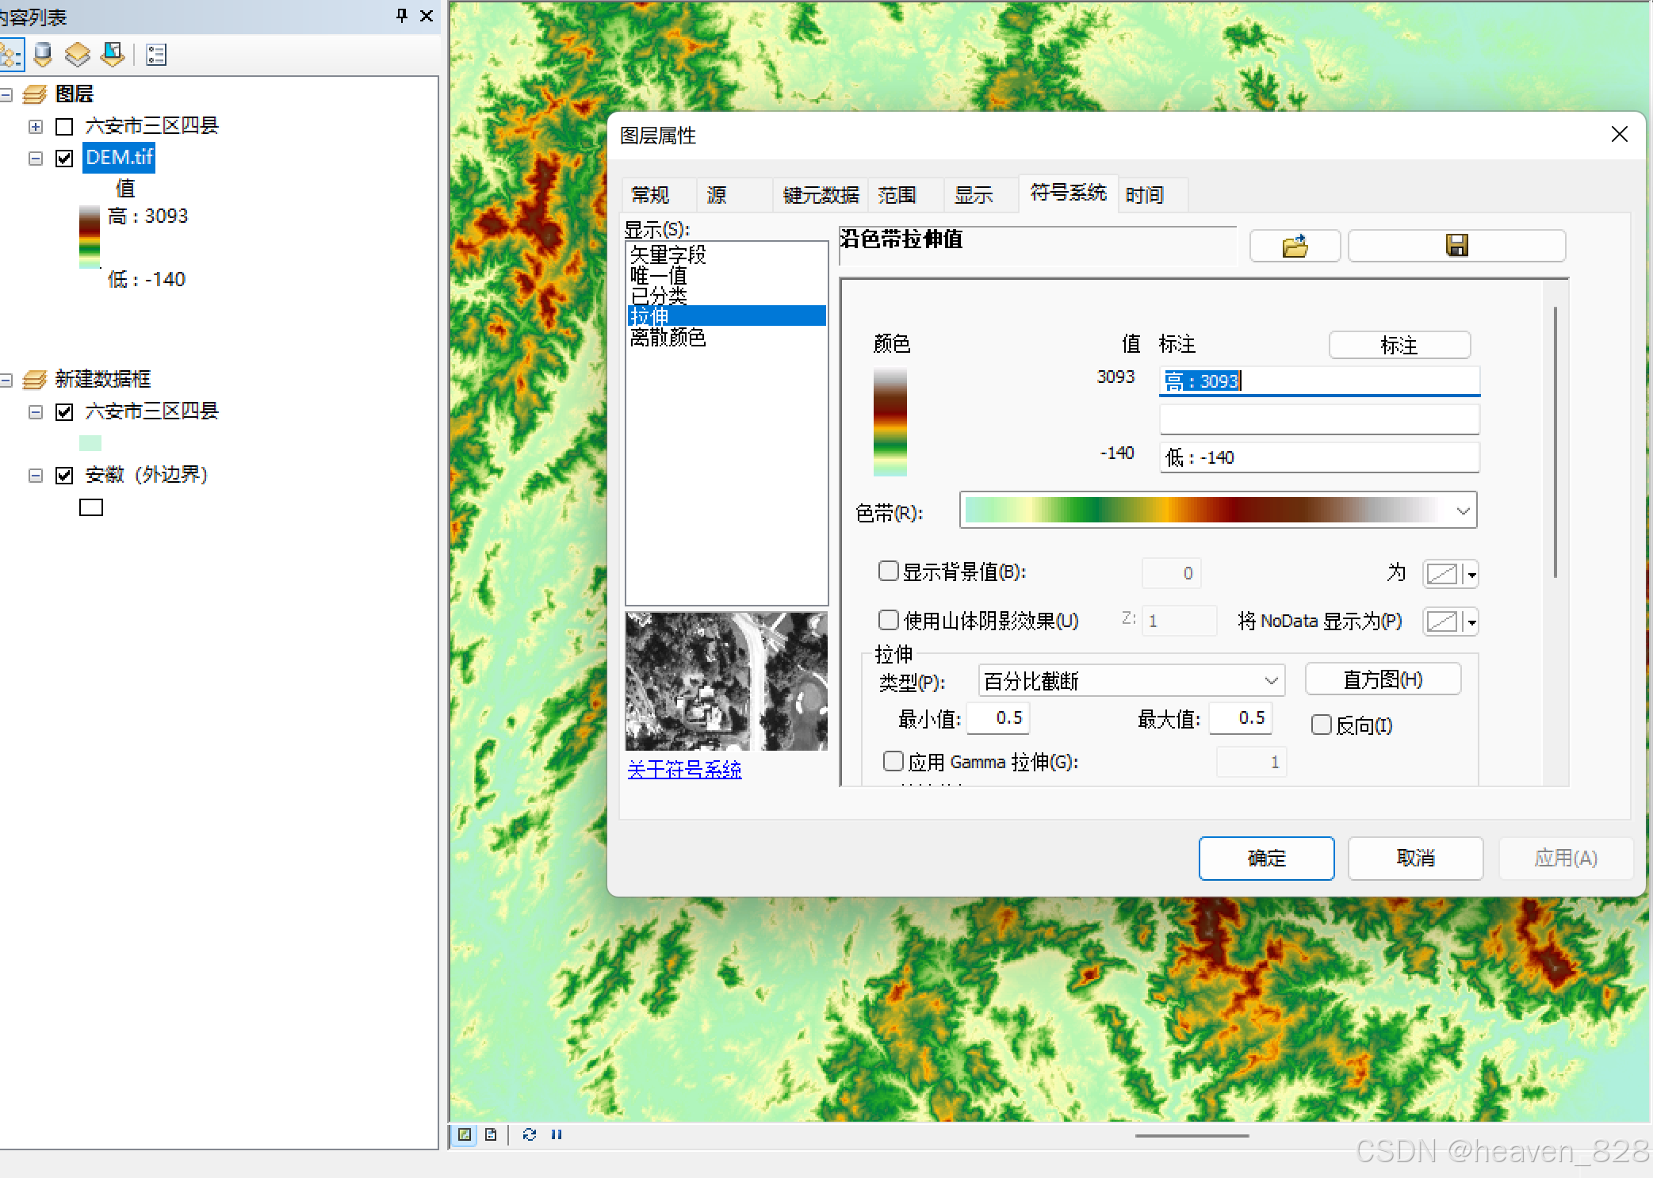This screenshot has width=1653, height=1178.
Task: Enable 使用山体阴影效果 checkbox
Action: tap(889, 620)
